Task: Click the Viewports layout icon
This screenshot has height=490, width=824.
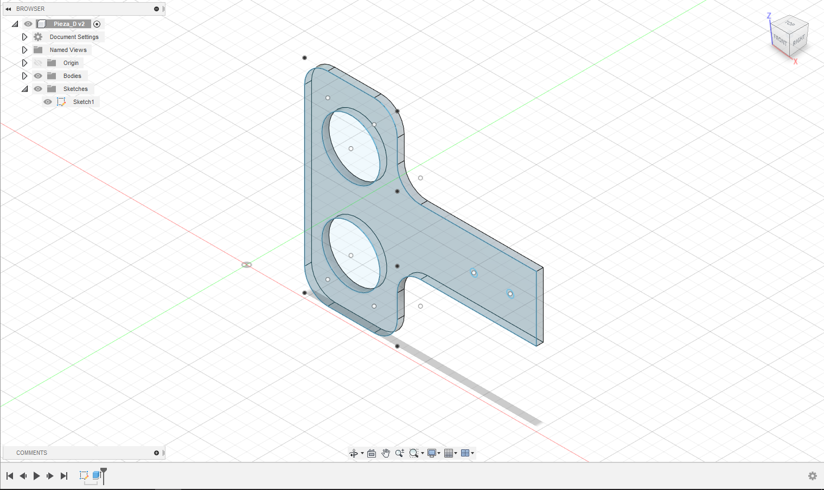Action: point(465,453)
